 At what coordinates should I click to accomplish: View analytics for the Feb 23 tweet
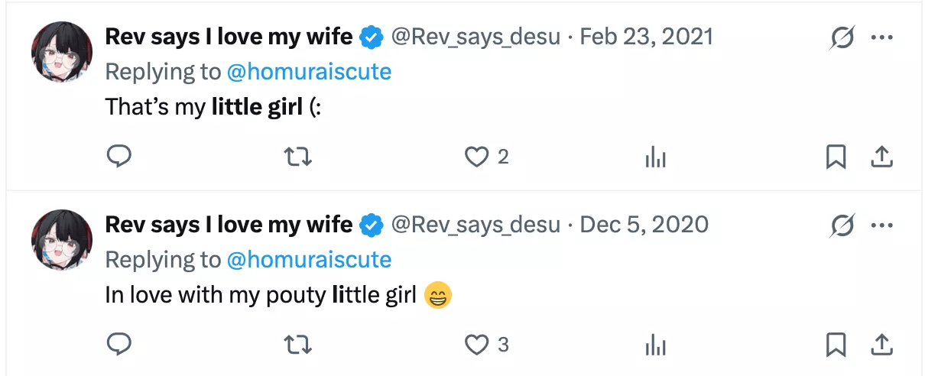tap(656, 157)
